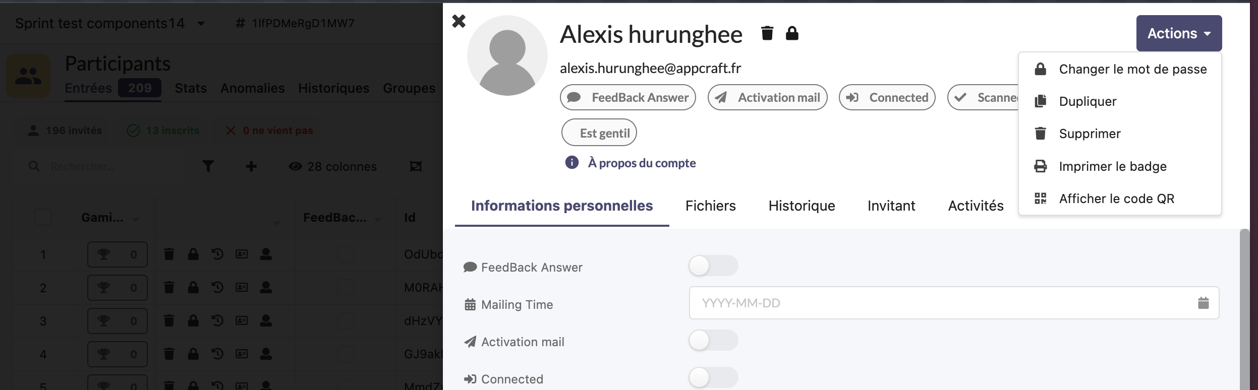Click the lock icon next to participant name

pyautogui.click(x=792, y=33)
